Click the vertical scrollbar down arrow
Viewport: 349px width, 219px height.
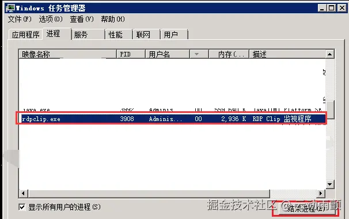coord(329,184)
